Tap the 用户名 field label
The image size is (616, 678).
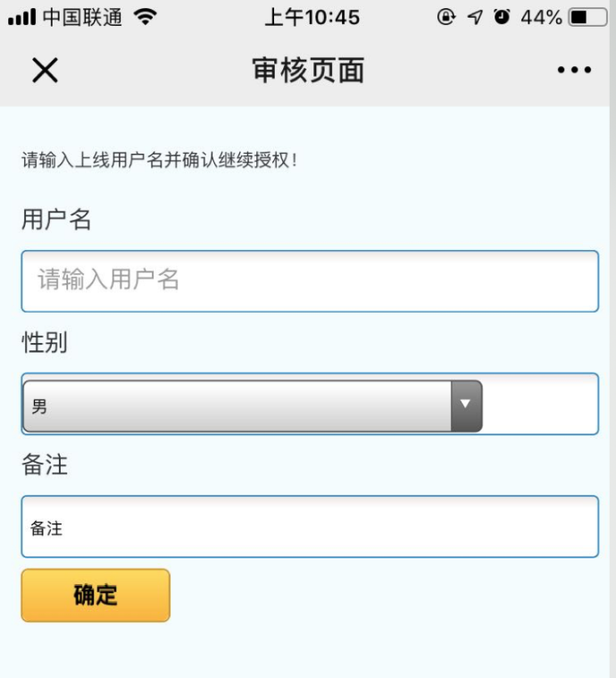click(x=56, y=220)
